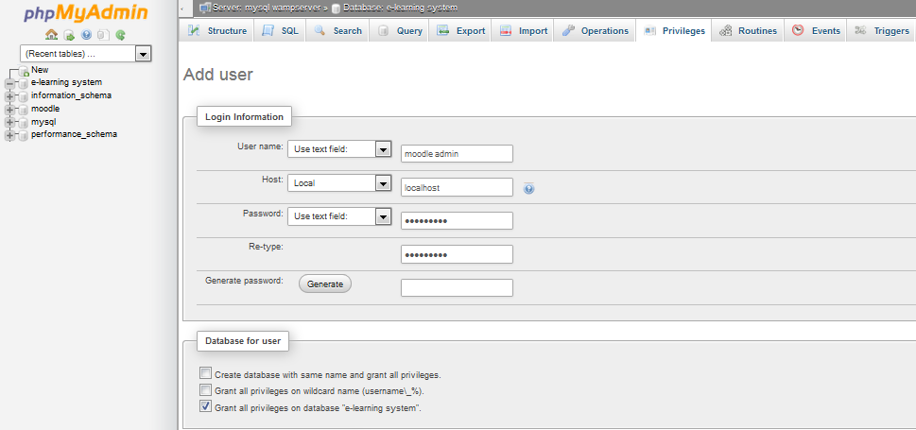This screenshot has width=916, height=430.
Task: Go to the Export tab
Action: [461, 31]
